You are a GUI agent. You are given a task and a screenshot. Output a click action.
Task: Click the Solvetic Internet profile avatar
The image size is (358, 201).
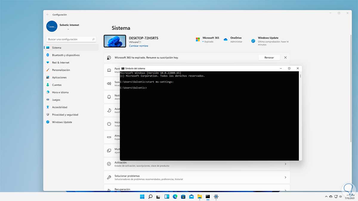[x=52, y=26]
